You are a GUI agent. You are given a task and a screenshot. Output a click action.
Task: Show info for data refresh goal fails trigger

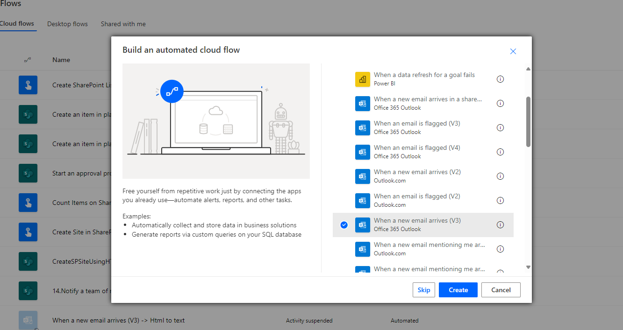[500, 79]
